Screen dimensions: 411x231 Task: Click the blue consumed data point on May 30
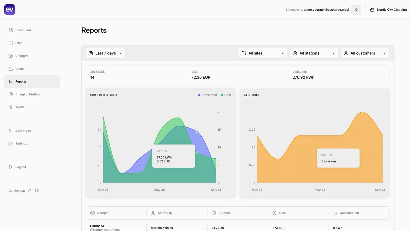coord(197,132)
